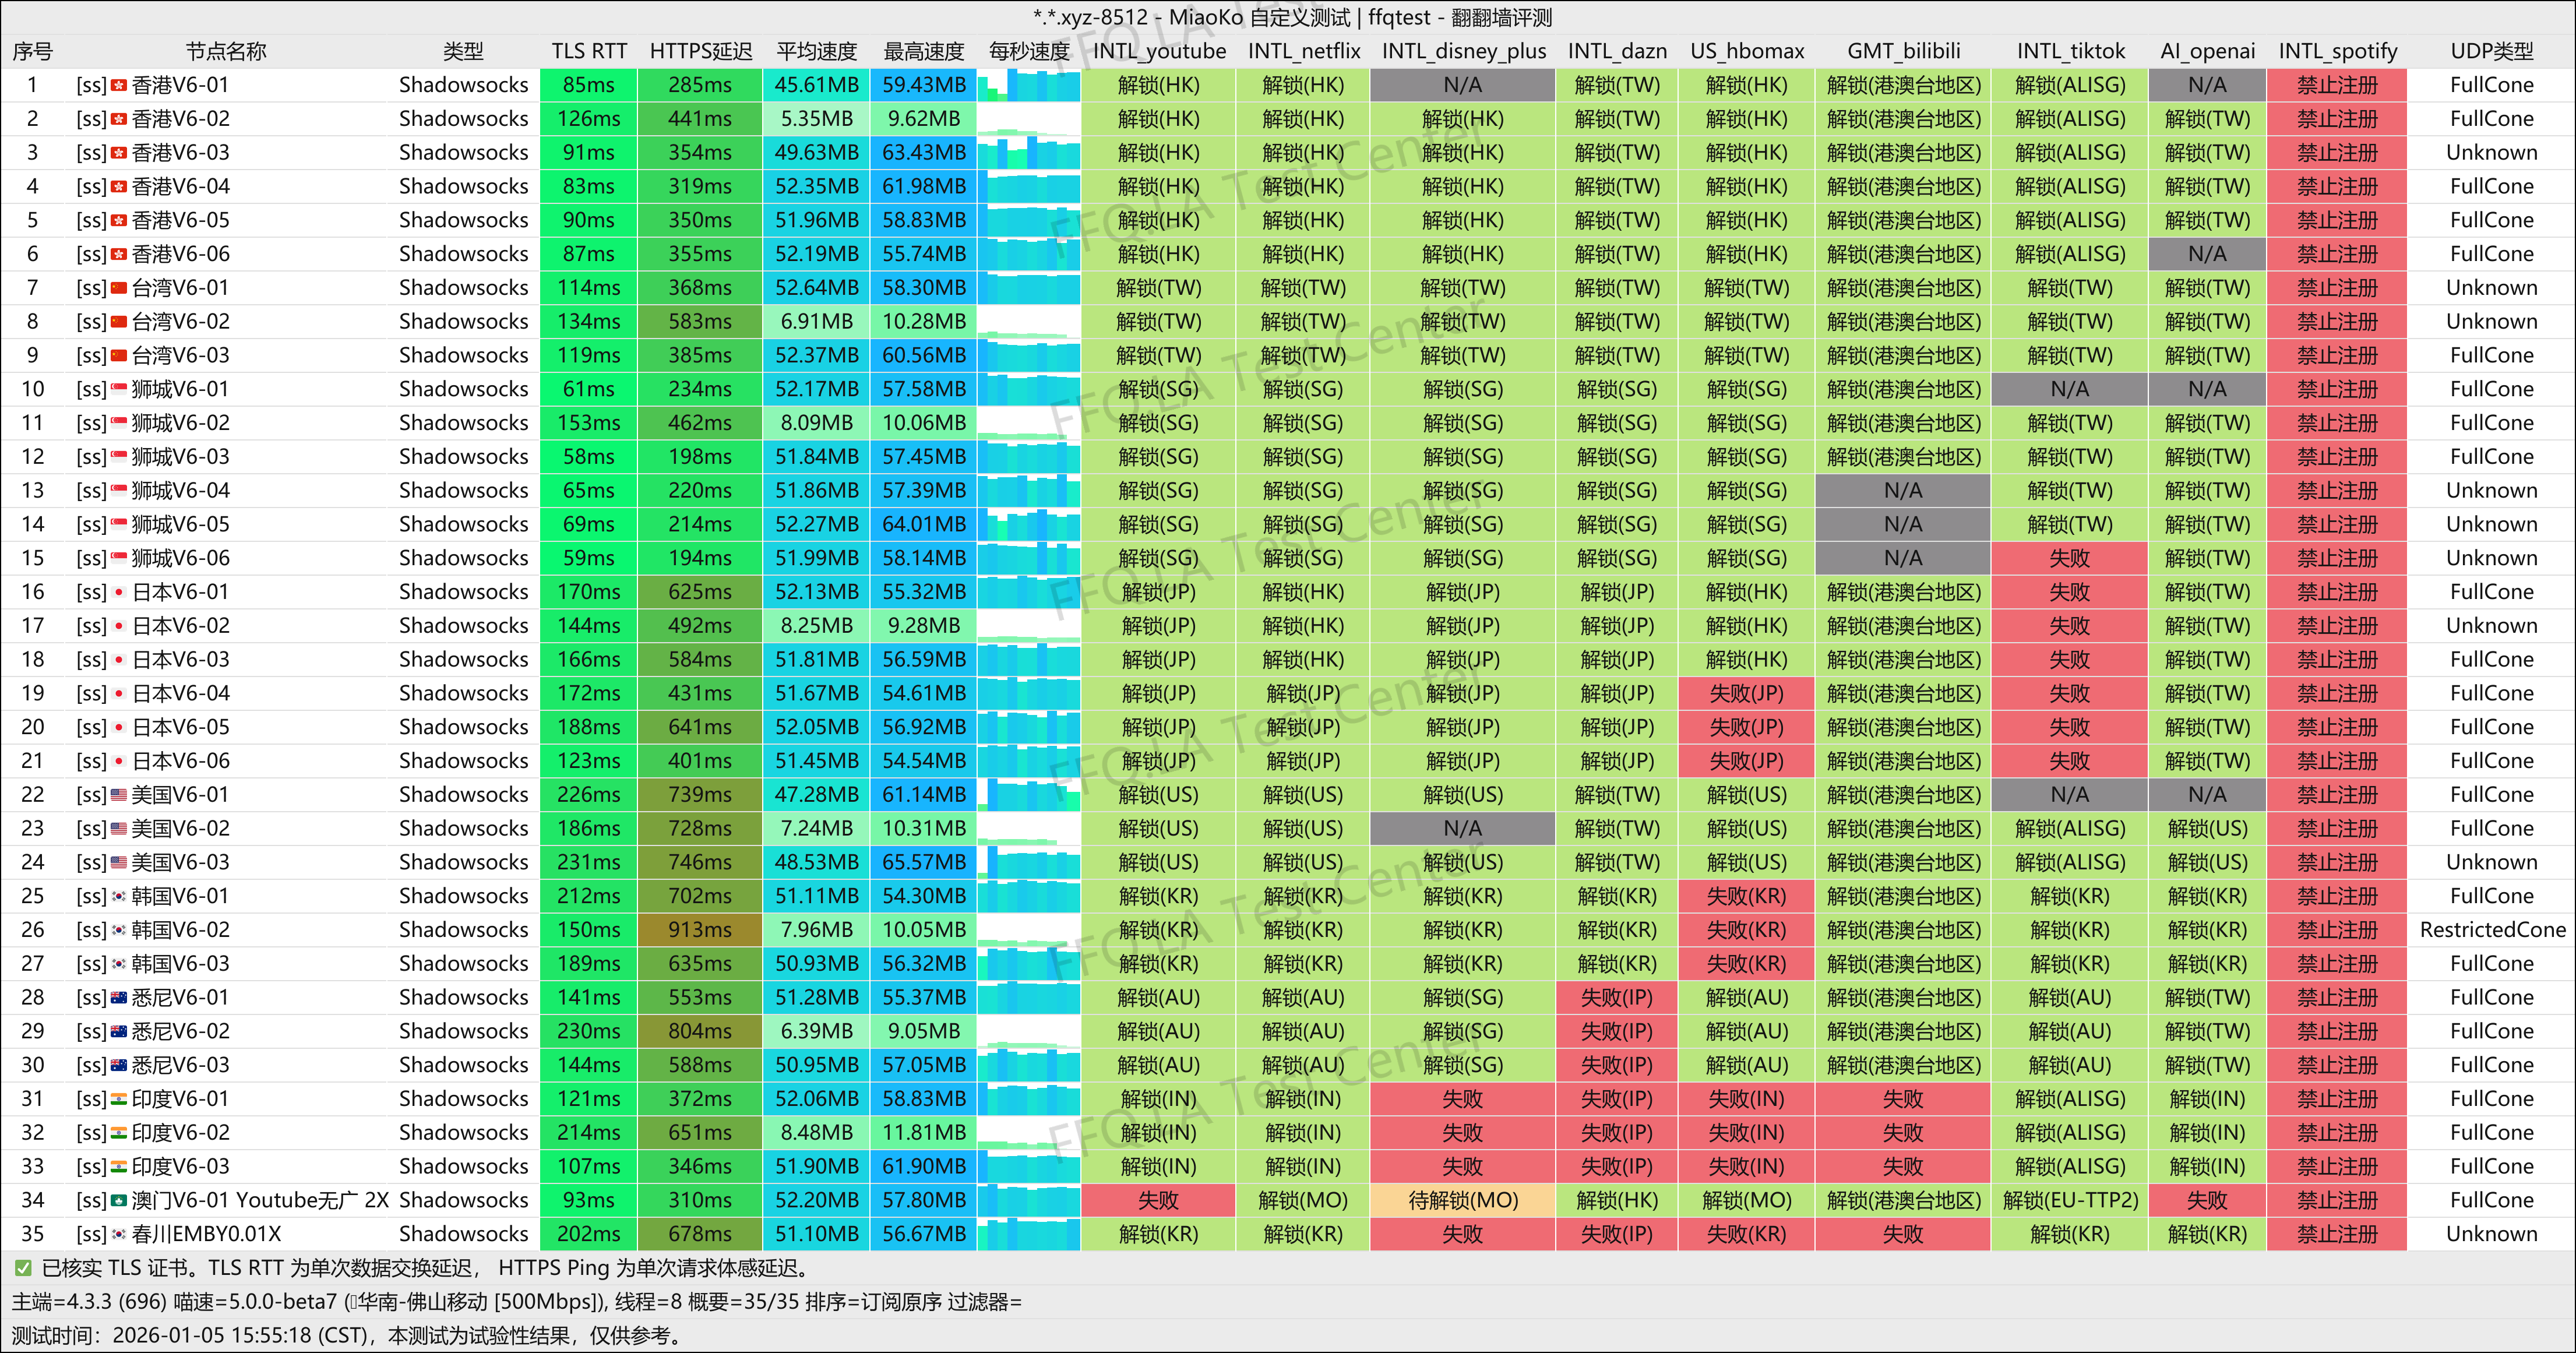This screenshot has height=1353, width=2576.
Task: Click the 待解锁(MO) disney_plus cell
Action: [x=1462, y=1200]
